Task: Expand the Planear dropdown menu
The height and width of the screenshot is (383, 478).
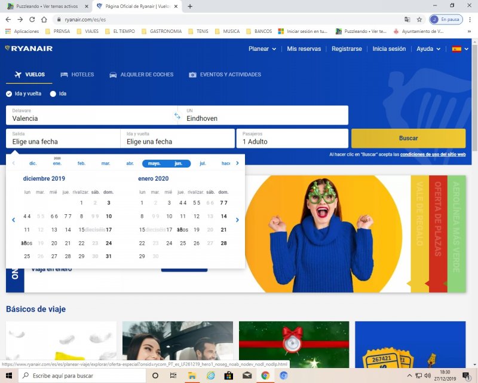Action: coord(262,49)
